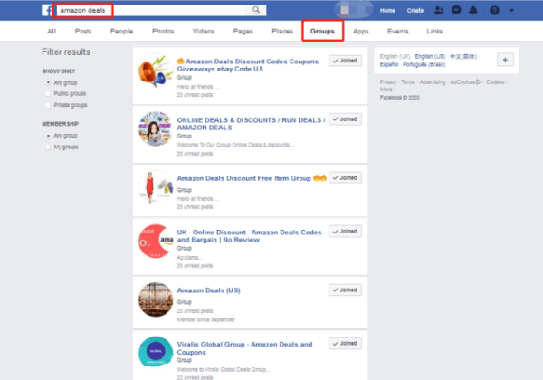This screenshot has height=380, width=543.
Task: Select Public groups radio option
Action: (x=48, y=91)
